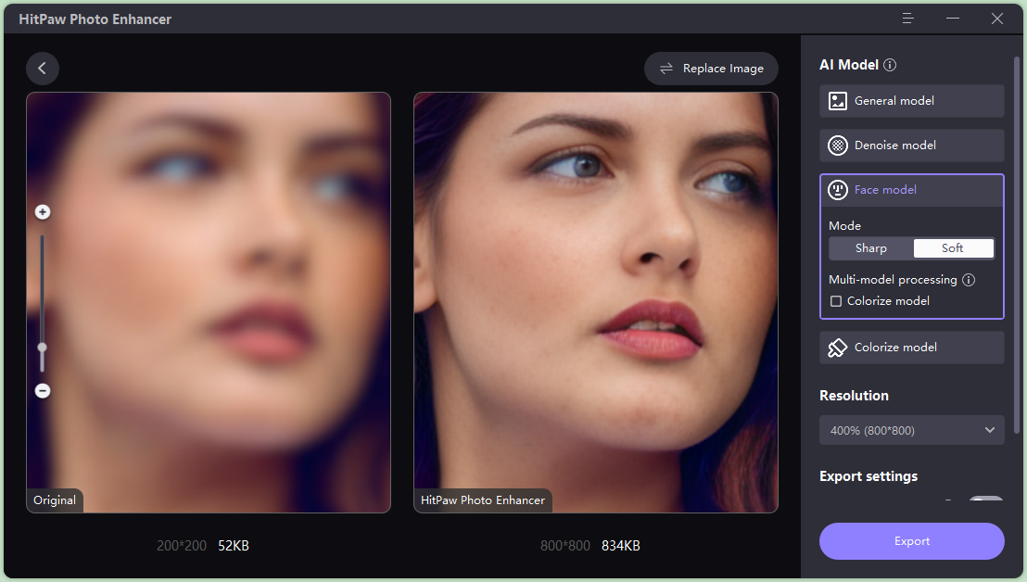Minimize the HitPaw window

pyautogui.click(x=952, y=19)
